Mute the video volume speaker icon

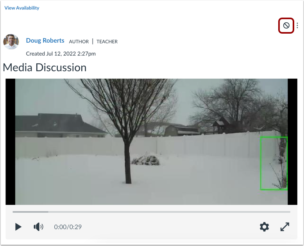tap(38, 226)
